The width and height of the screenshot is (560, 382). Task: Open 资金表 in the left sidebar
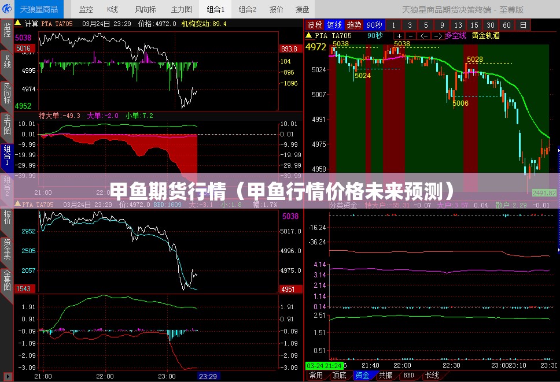click(7, 249)
